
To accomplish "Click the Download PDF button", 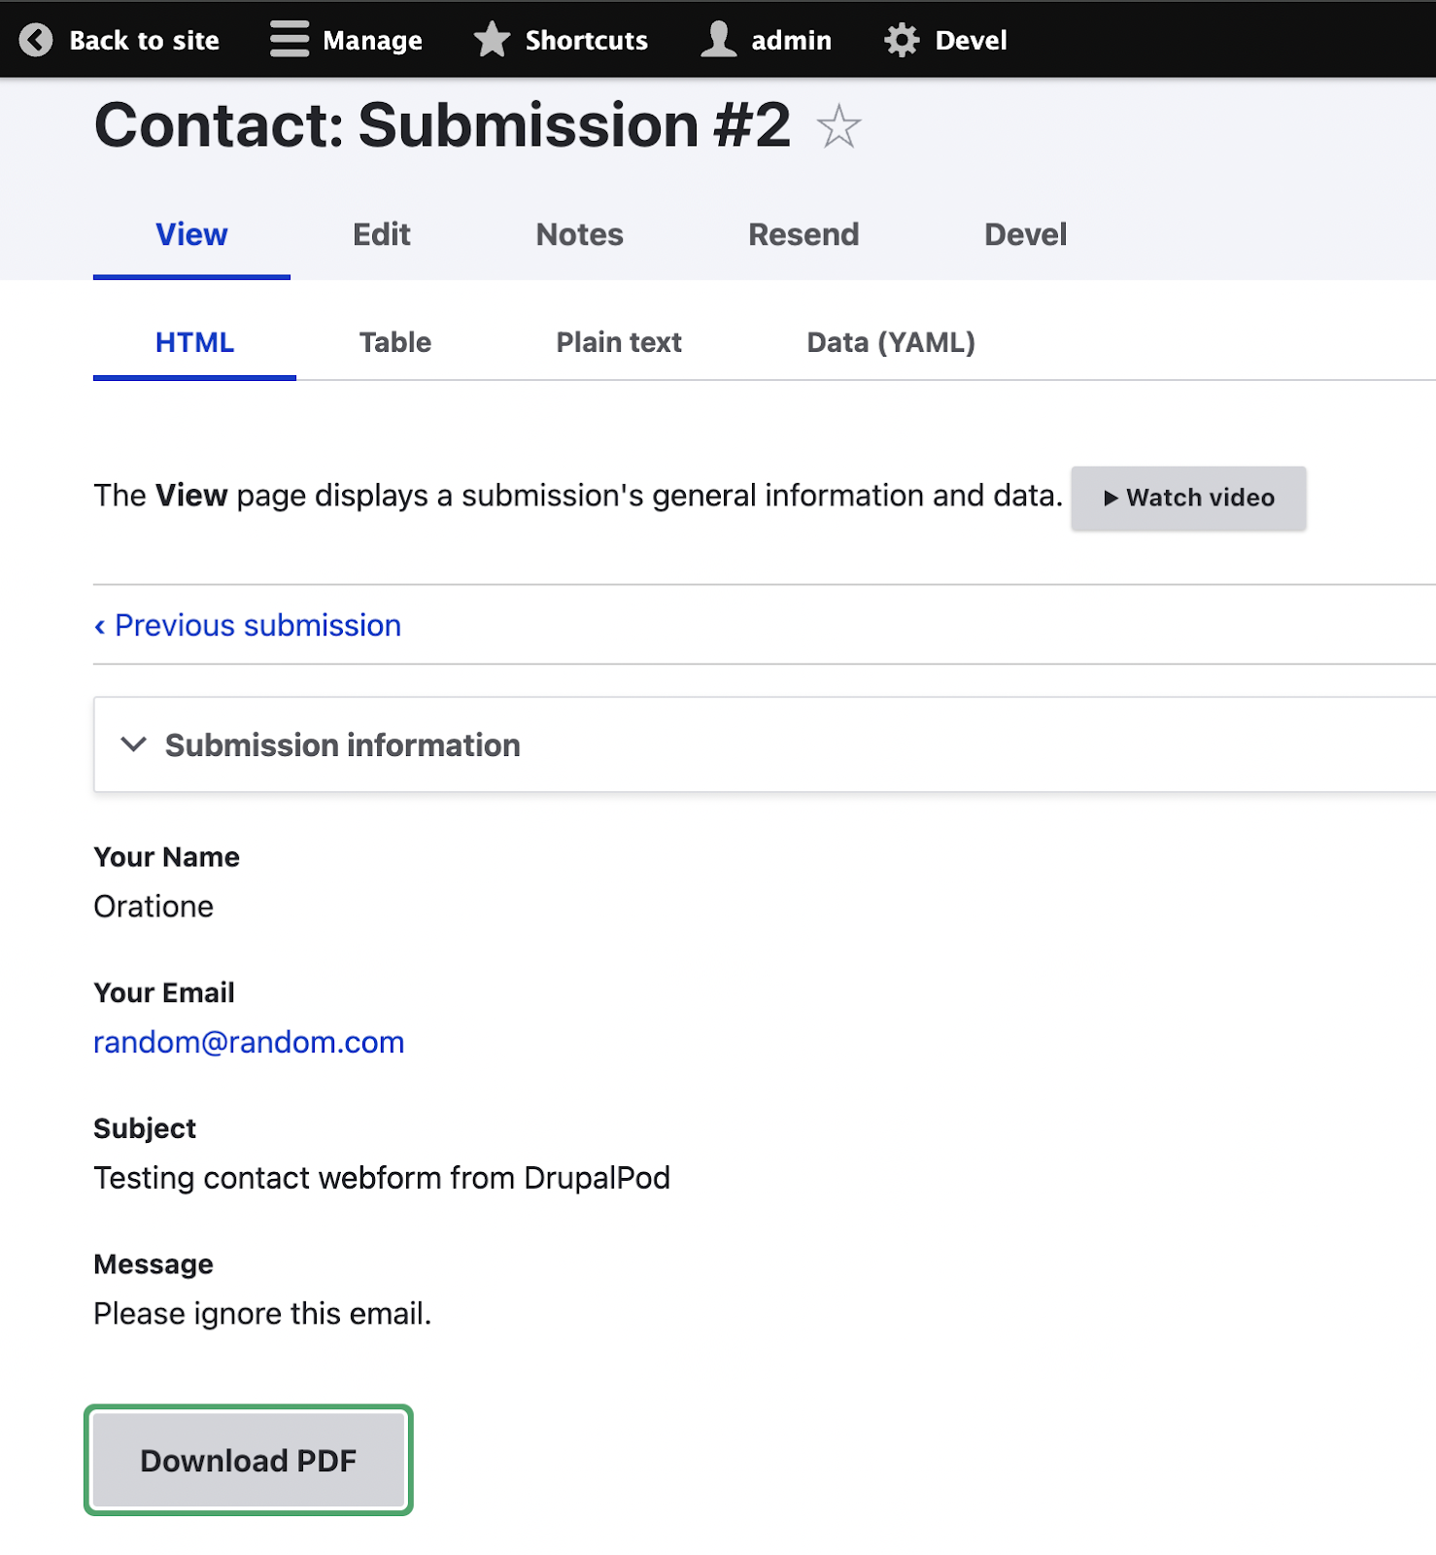I will 249,1460.
